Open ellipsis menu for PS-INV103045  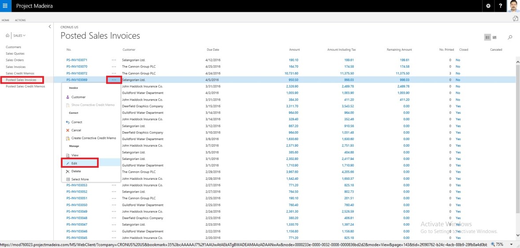point(114,238)
